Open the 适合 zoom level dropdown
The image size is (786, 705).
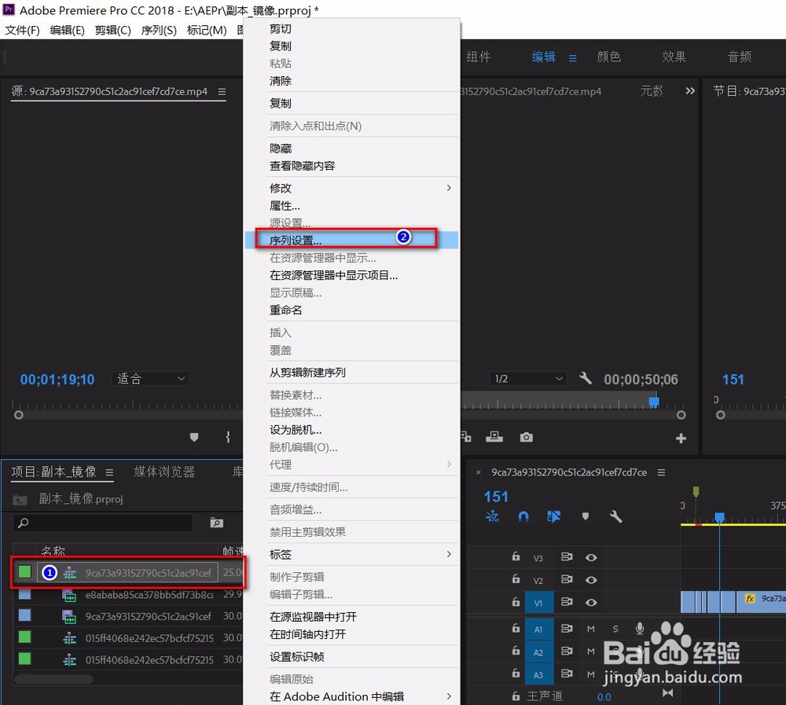(150, 379)
